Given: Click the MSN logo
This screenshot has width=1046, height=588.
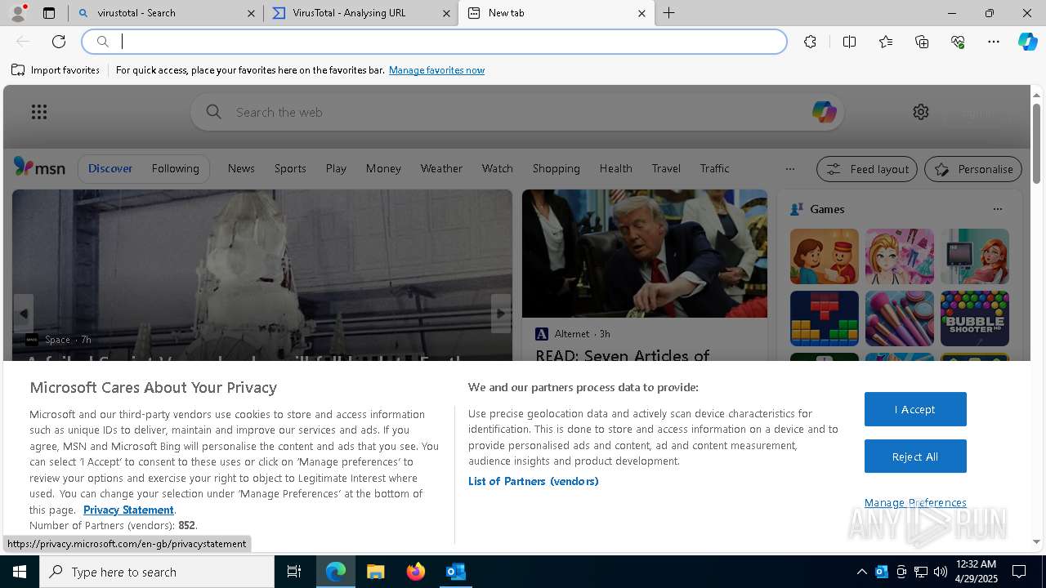Looking at the screenshot, I should (x=39, y=167).
